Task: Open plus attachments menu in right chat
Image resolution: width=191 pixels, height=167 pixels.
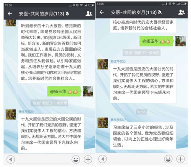Action: [x=180, y=159]
